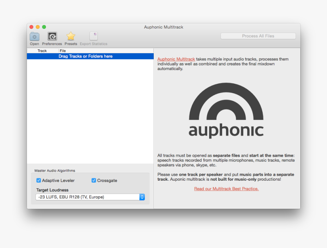The height and width of the screenshot is (248, 327).
Task: Click the dropdown stepper arrows beside loudness selector
Action: pos(142,197)
